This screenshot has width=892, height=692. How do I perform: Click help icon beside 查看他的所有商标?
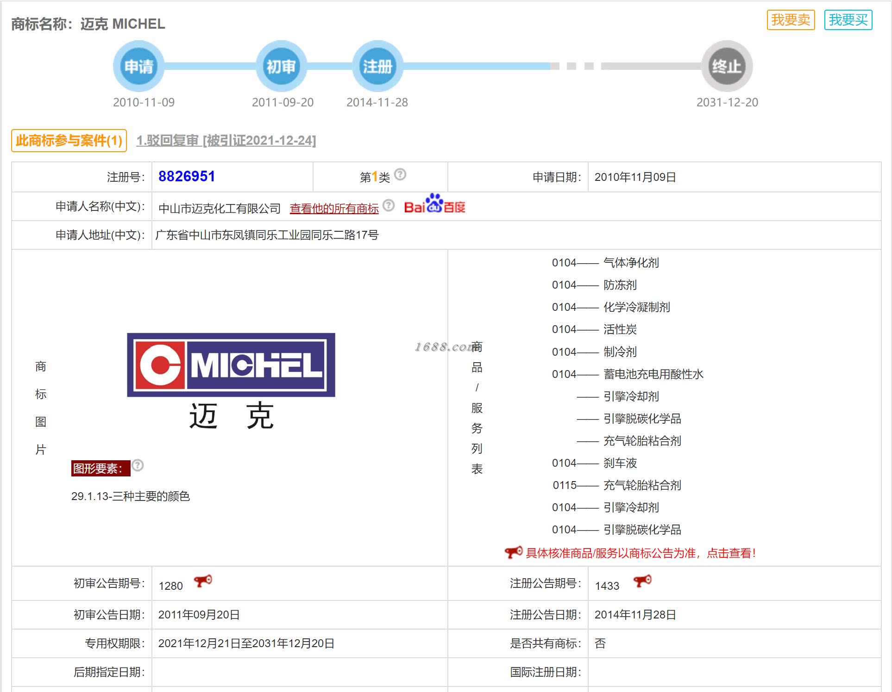coord(389,205)
